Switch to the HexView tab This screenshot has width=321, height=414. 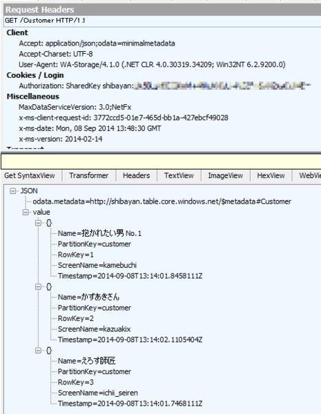[x=271, y=175]
